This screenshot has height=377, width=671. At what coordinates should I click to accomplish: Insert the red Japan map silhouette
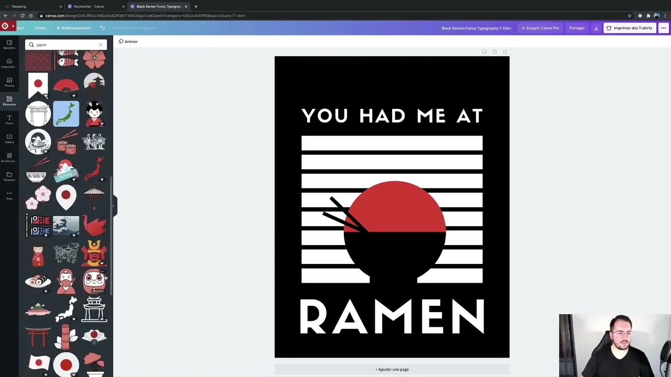tap(94, 170)
